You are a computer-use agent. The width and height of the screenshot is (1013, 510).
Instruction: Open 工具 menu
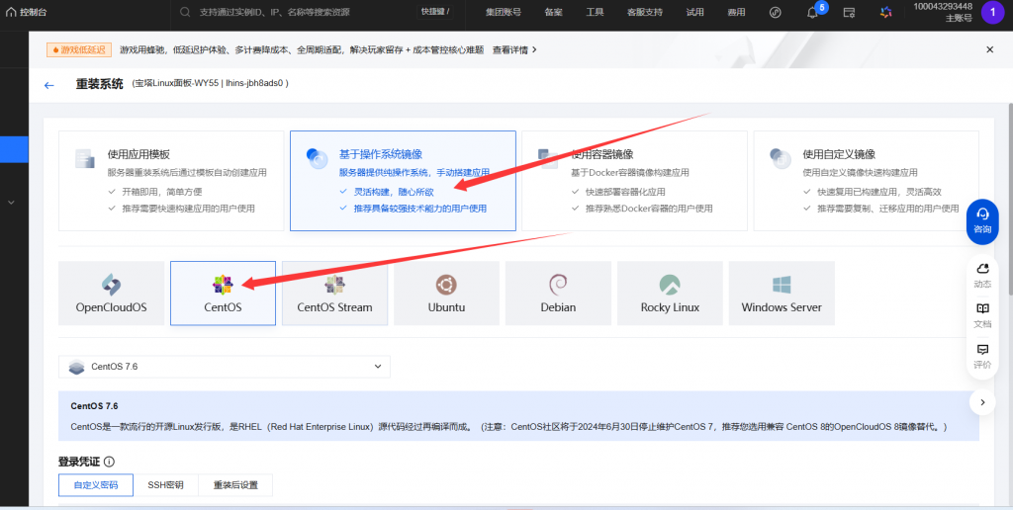click(595, 12)
